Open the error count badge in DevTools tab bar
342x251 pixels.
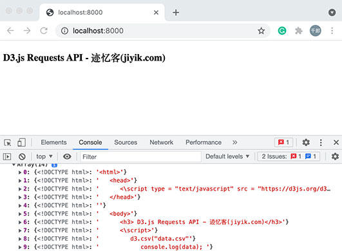click(283, 142)
